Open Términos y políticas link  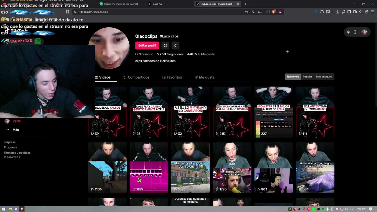click(17, 153)
